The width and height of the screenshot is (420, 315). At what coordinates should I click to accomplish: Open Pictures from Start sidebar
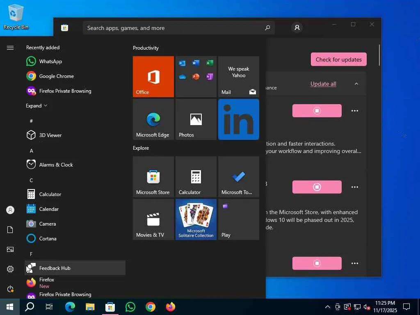point(10,249)
